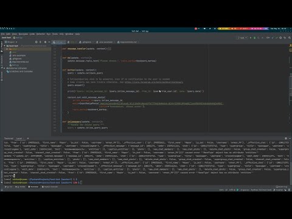Click the Debug bug icon
Viewport: 292px width, 219px height.
click(254, 38)
